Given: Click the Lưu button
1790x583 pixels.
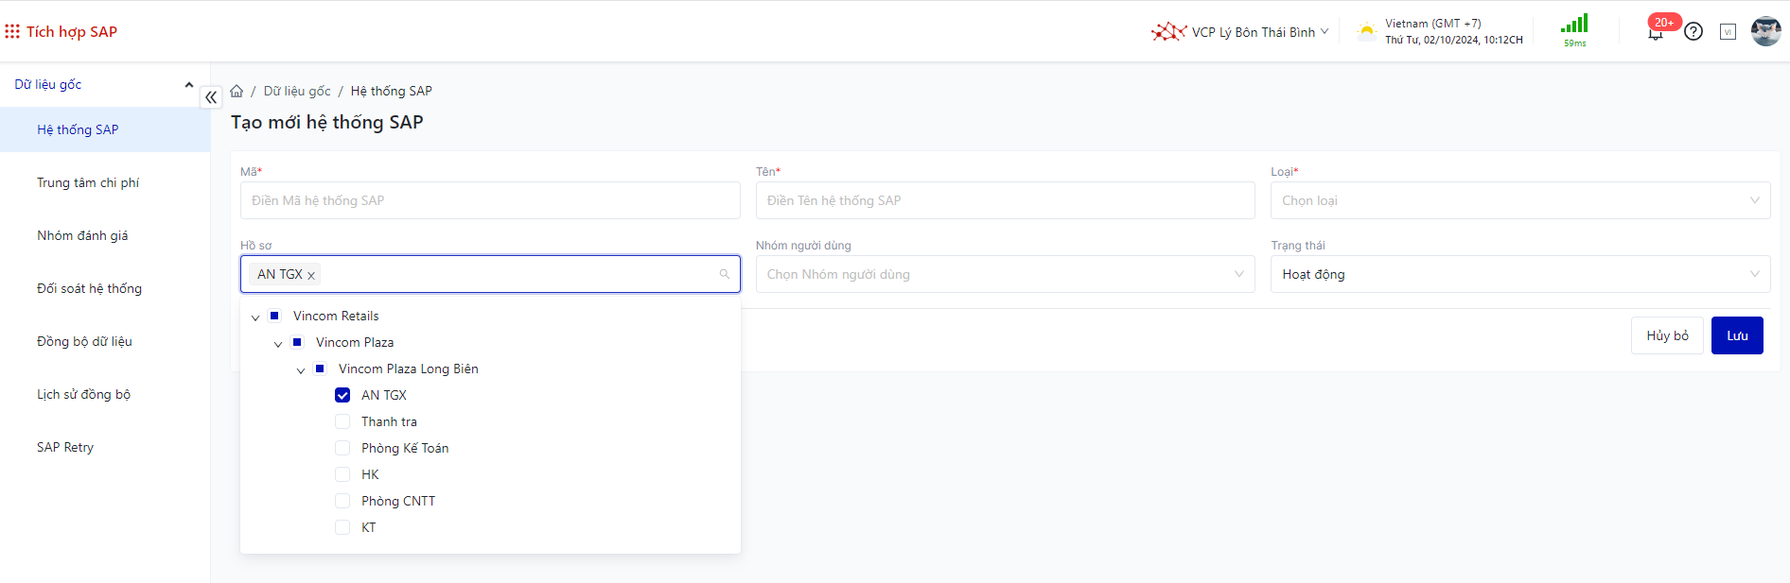Looking at the screenshot, I should click(1736, 335).
